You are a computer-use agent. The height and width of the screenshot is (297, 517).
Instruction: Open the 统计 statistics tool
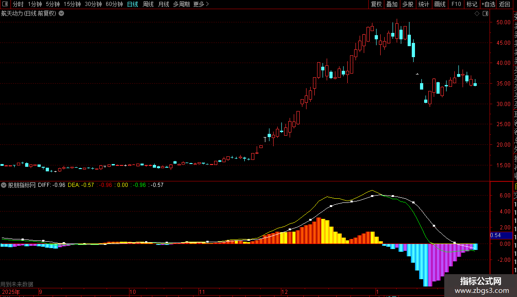click(424, 4)
